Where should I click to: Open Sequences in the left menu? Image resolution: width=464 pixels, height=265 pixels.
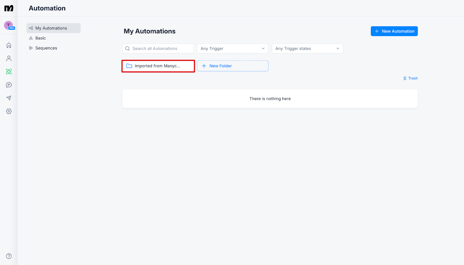46,48
